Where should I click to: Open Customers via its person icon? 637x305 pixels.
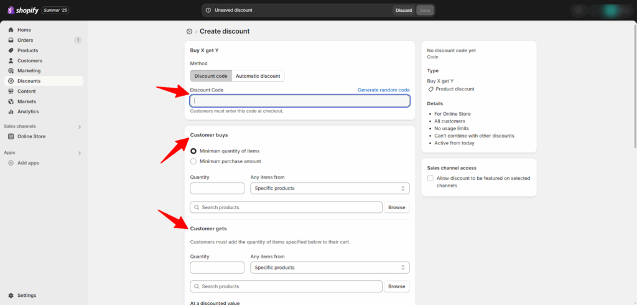[11, 61]
